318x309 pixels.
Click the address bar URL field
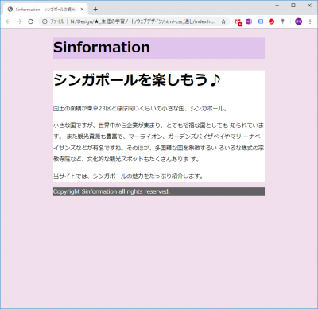point(143,21)
